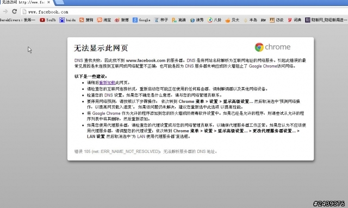Image resolution: width=348 pixels, height=208 pixels.
Task: Open the YouTube bookmark icon
Action: 42,20
